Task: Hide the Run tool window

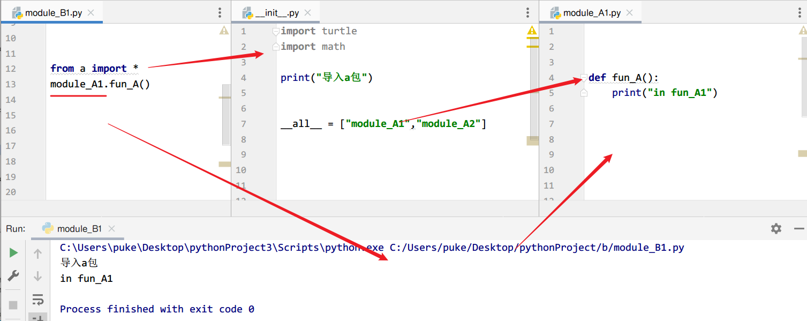Action: coord(799,229)
